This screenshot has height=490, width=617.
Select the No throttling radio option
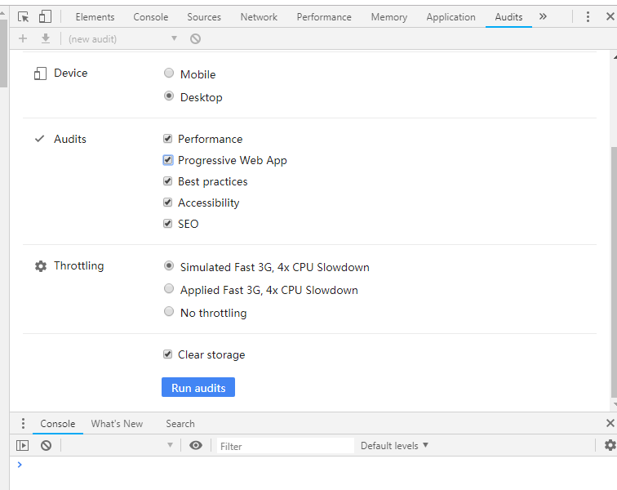pyautogui.click(x=169, y=312)
